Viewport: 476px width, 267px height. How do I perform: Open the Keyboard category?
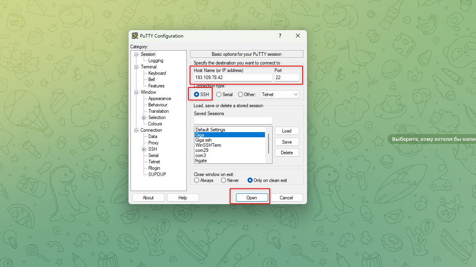tap(157, 73)
